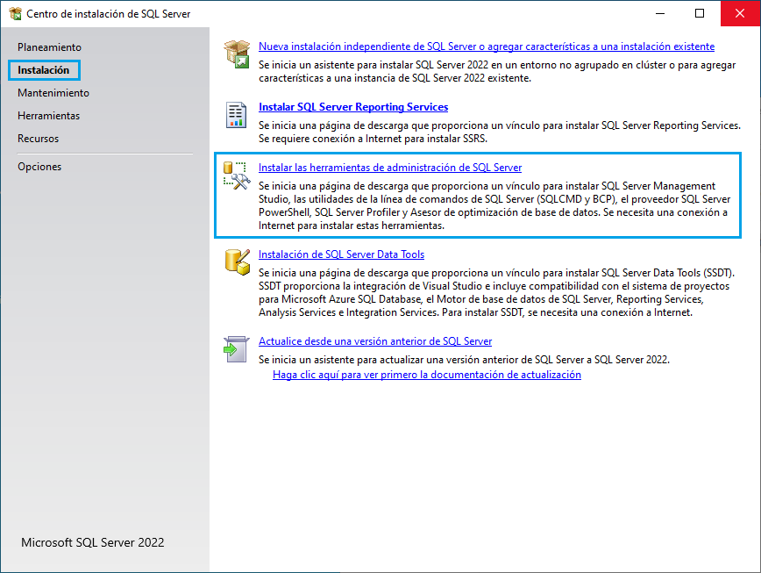Show the Opciones page
Viewport: 761px width, 573px height.
coord(39,166)
